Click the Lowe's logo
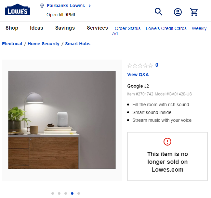 point(18,9)
